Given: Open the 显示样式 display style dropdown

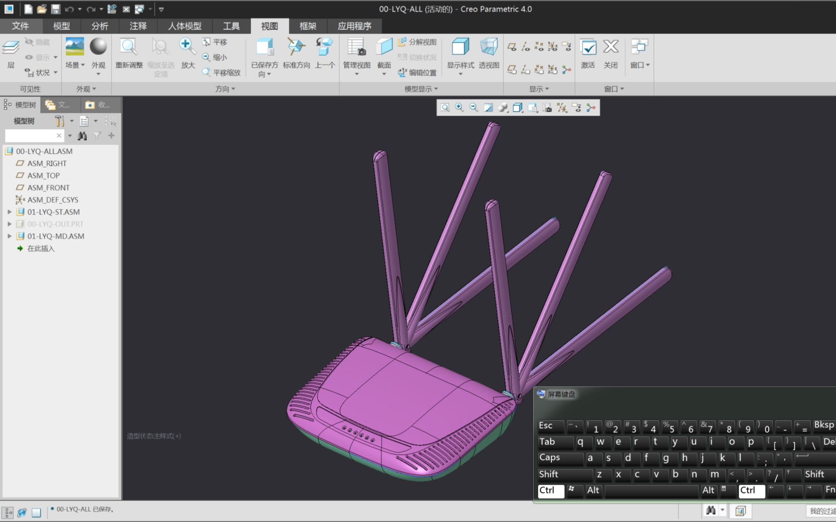Looking at the screenshot, I should pos(460,74).
